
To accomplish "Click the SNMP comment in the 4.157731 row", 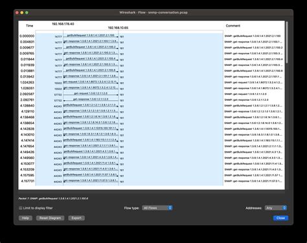I will (253, 181).
